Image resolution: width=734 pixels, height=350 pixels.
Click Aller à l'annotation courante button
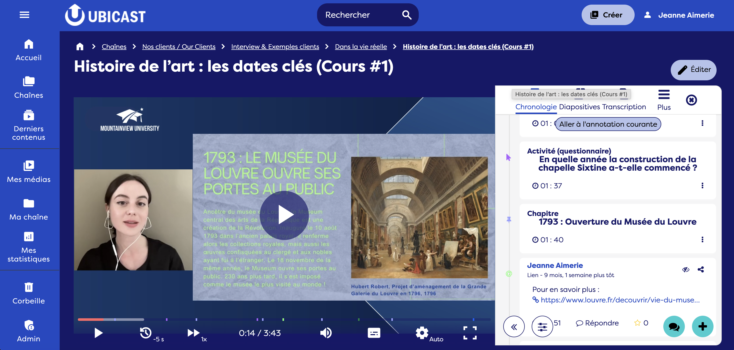[x=608, y=124]
